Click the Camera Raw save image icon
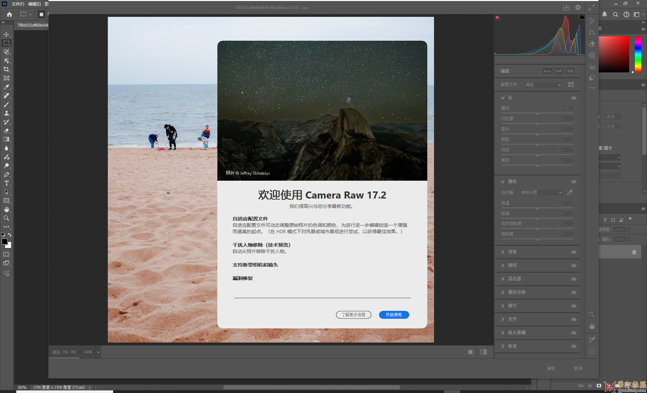 click(566, 7)
